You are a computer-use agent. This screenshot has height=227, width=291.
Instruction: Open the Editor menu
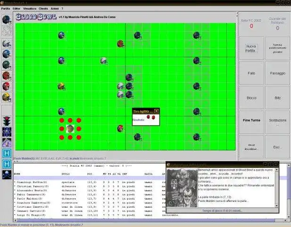tap(17, 9)
